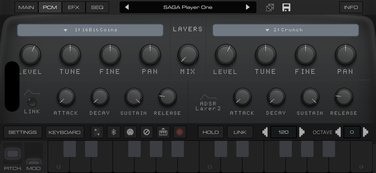
Task: Play the C3 piano key
Action: click(210, 165)
